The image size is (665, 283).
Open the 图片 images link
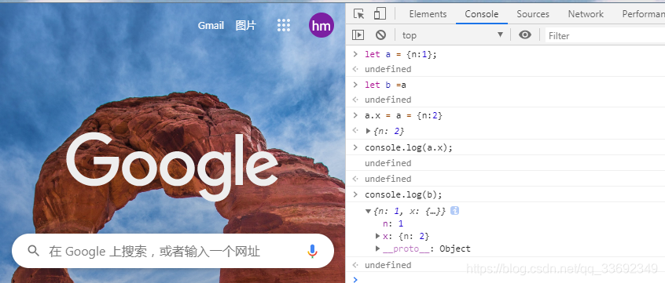click(x=246, y=25)
